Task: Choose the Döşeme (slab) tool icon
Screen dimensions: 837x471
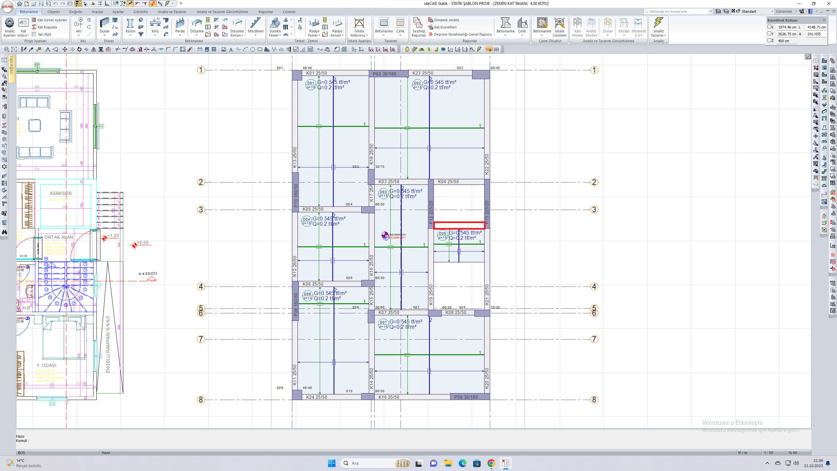Action: 197,23
